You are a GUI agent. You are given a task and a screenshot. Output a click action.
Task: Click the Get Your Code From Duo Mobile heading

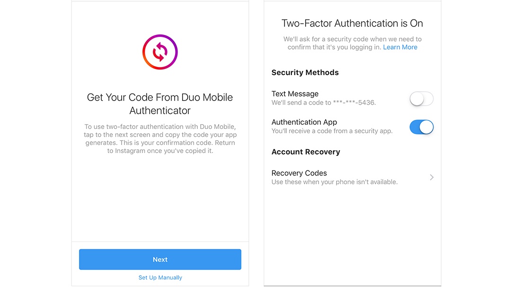(x=160, y=104)
